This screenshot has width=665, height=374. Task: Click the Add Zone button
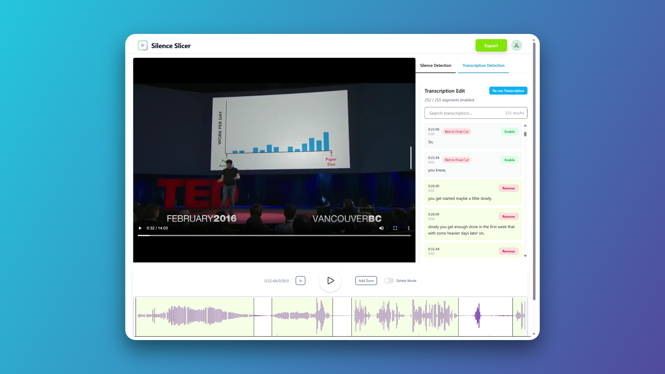pos(366,280)
